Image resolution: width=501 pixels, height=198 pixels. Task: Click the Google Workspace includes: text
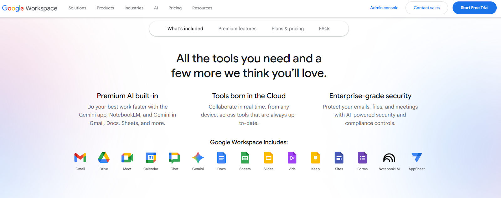pos(249,142)
